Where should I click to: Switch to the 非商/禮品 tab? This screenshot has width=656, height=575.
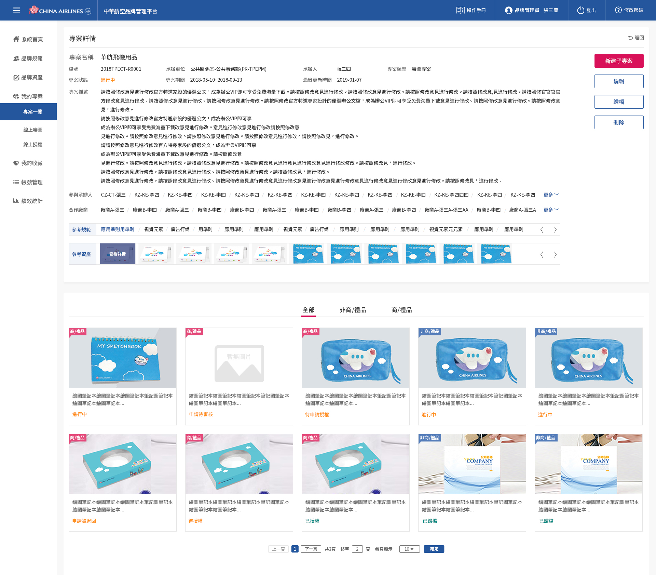point(353,310)
